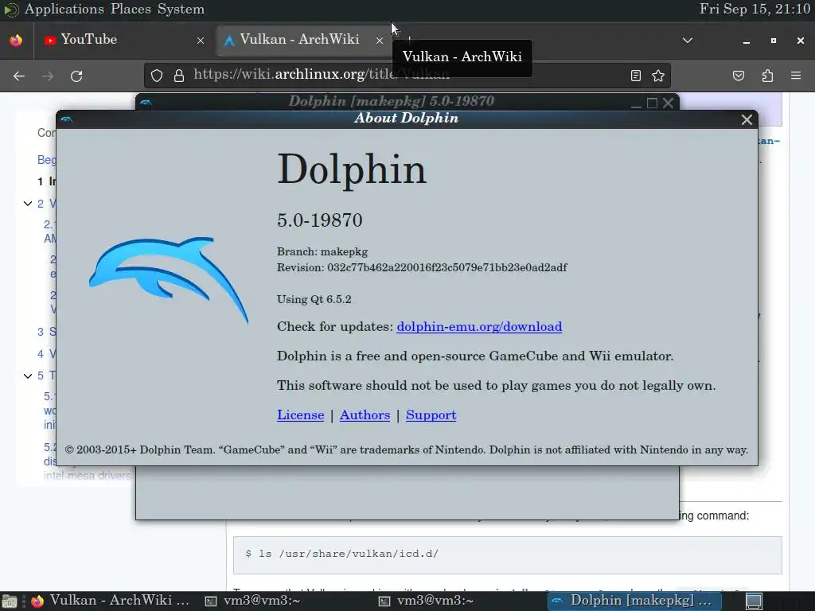Click the clock showing Fri Sep 15
The image size is (815, 611).
(x=755, y=9)
